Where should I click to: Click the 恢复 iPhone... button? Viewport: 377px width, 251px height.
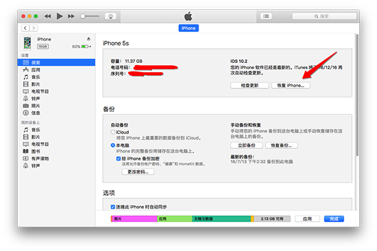point(291,85)
